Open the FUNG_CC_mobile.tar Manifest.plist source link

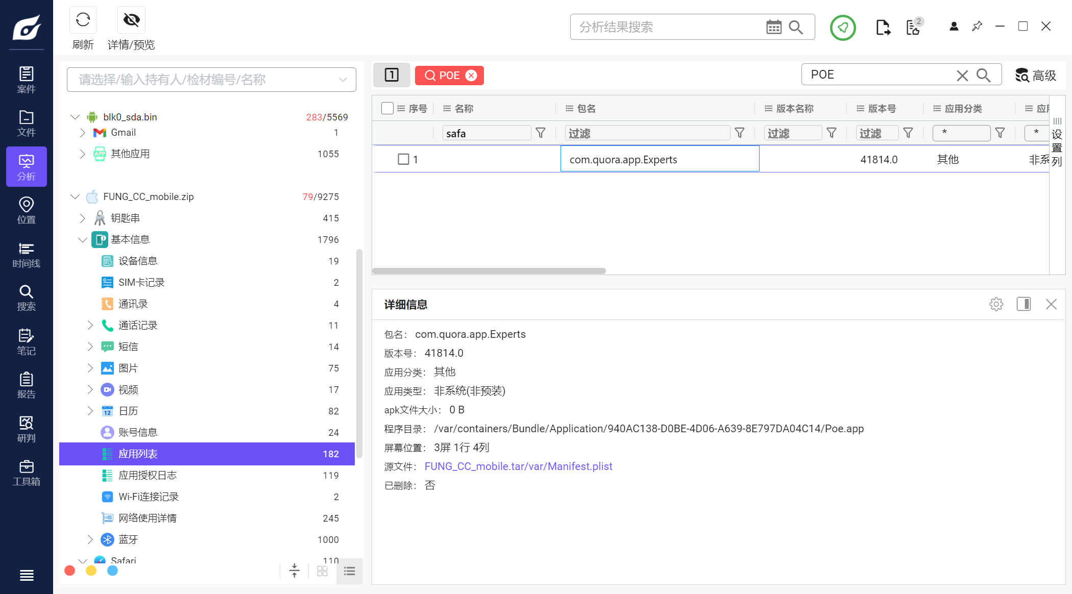pos(518,466)
